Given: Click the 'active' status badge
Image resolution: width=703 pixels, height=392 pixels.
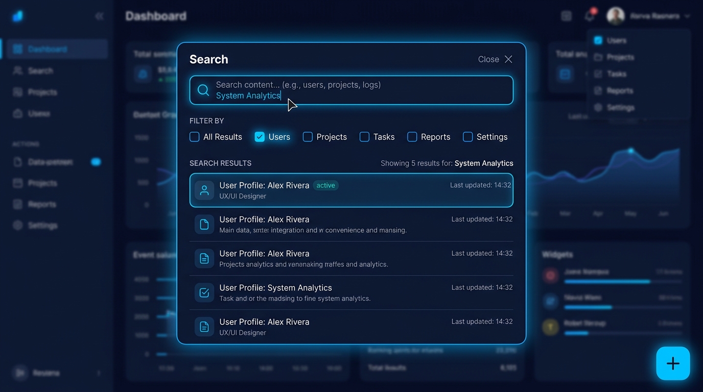Looking at the screenshot, I should tap(325, 185).
